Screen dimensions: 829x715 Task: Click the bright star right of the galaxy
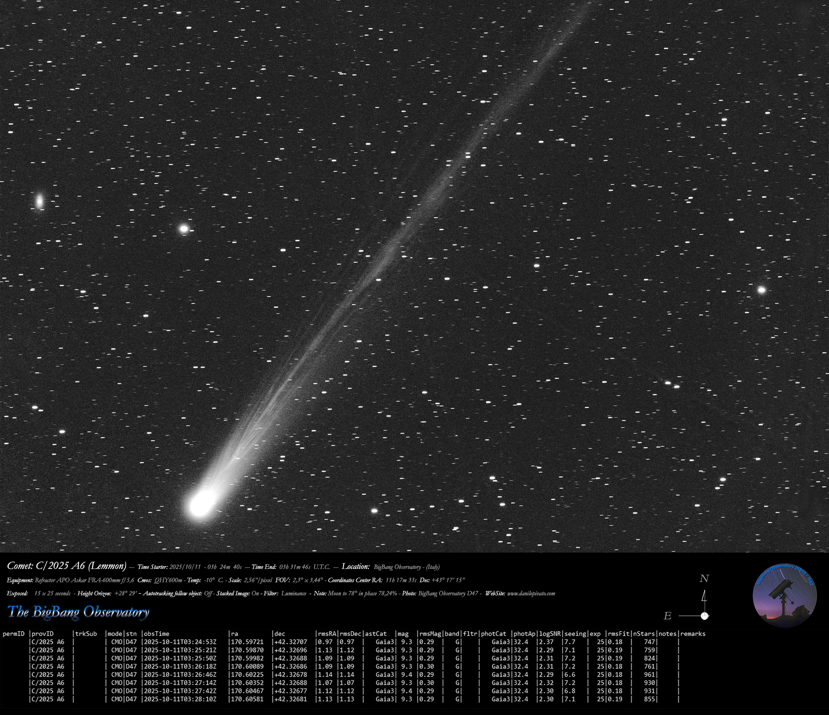pyautogui.click(x=184, y=229)
